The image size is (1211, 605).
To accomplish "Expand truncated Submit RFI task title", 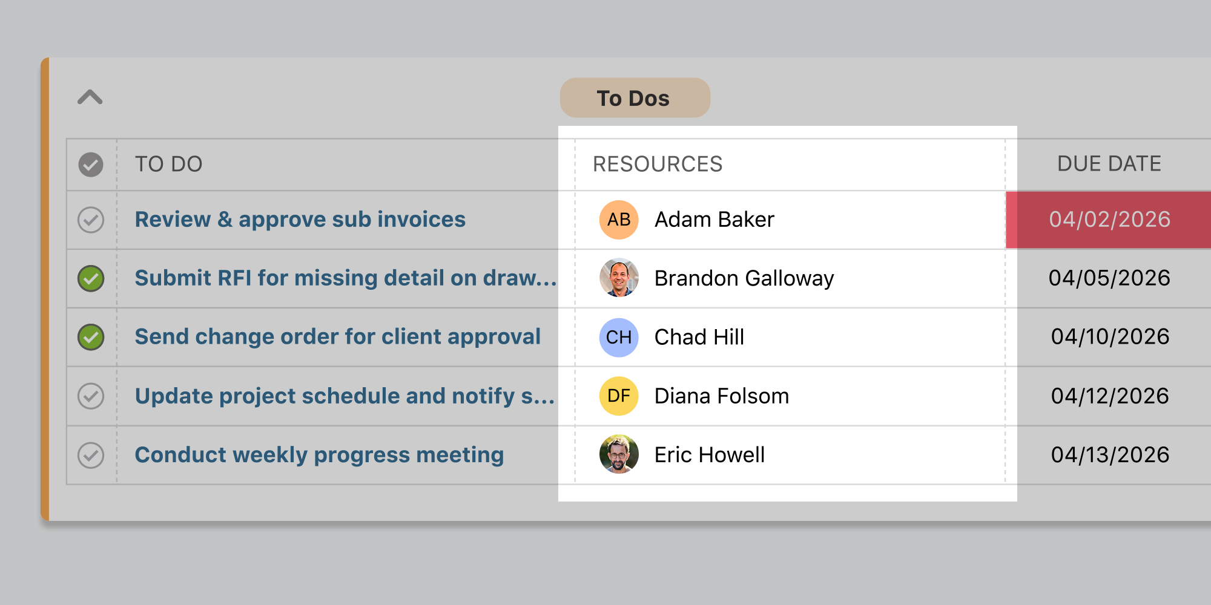I will point(345,278).
